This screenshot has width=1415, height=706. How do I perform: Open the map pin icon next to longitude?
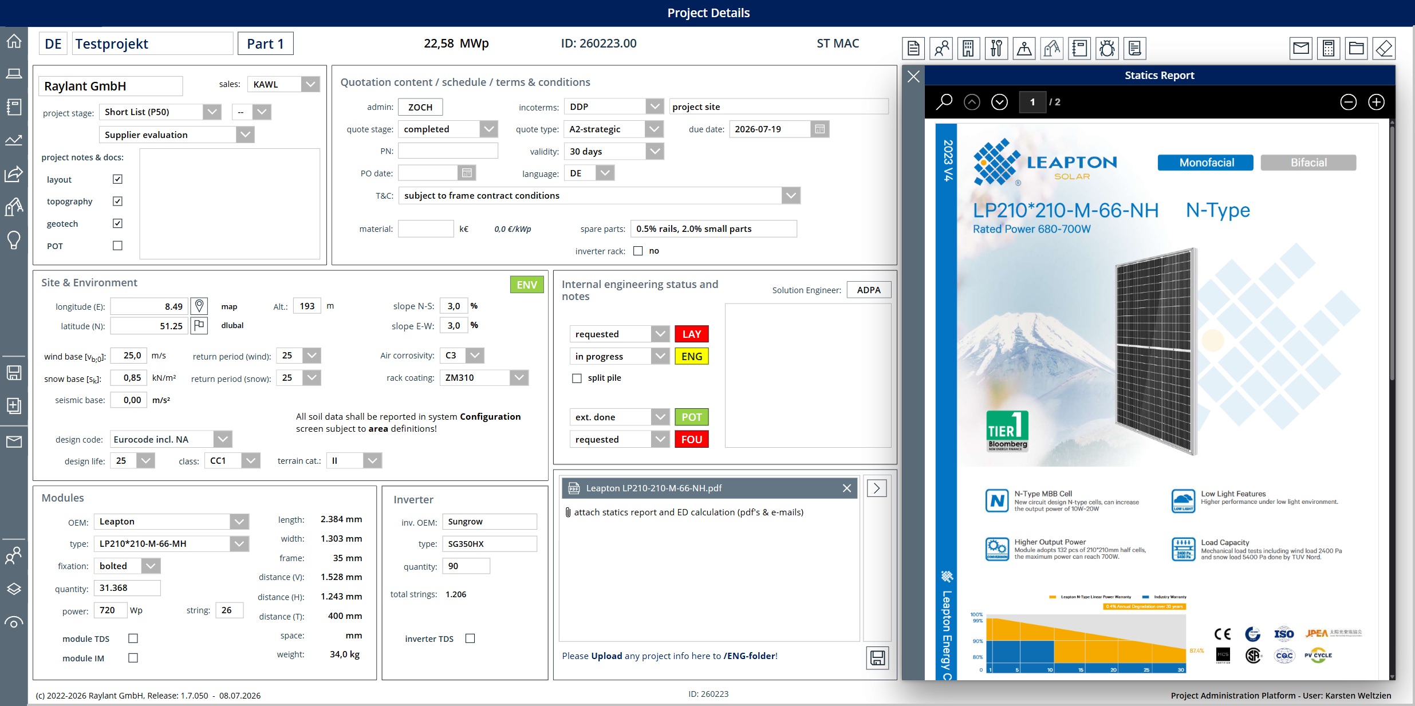(199, 306)
